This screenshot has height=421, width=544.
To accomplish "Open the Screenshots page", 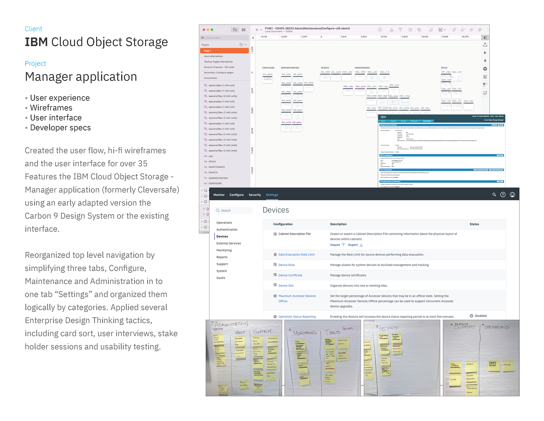I will pos(211,78).
